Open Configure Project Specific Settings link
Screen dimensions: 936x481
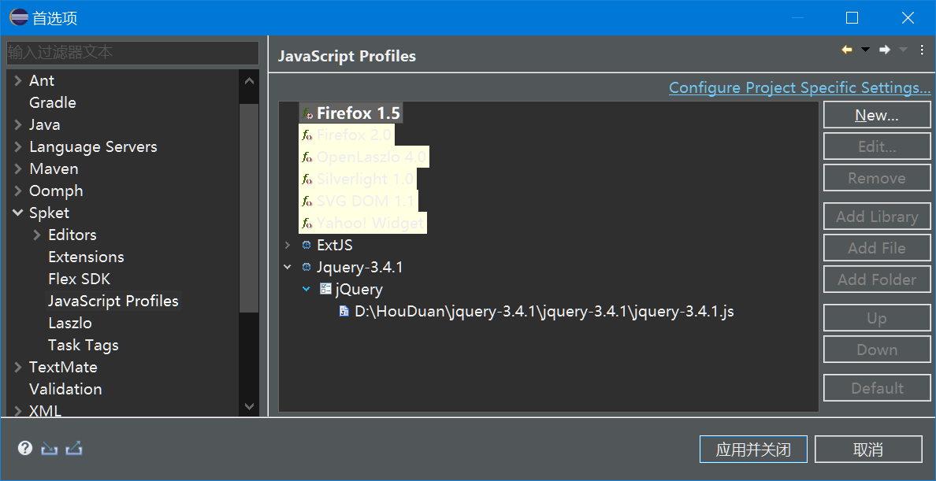point(799,87)
